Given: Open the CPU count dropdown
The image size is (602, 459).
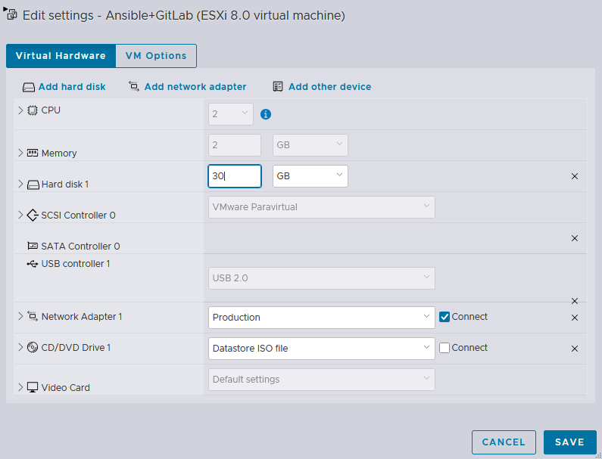Looking at the screenshot, I should 231,114.
